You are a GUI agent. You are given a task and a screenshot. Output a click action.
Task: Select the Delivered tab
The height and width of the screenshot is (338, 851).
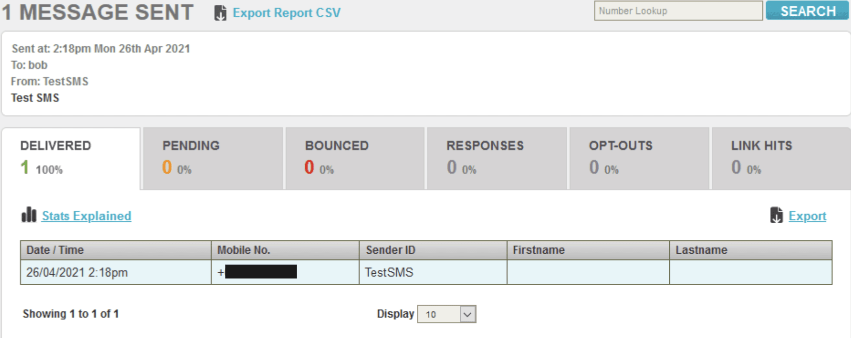click(71, 158)
